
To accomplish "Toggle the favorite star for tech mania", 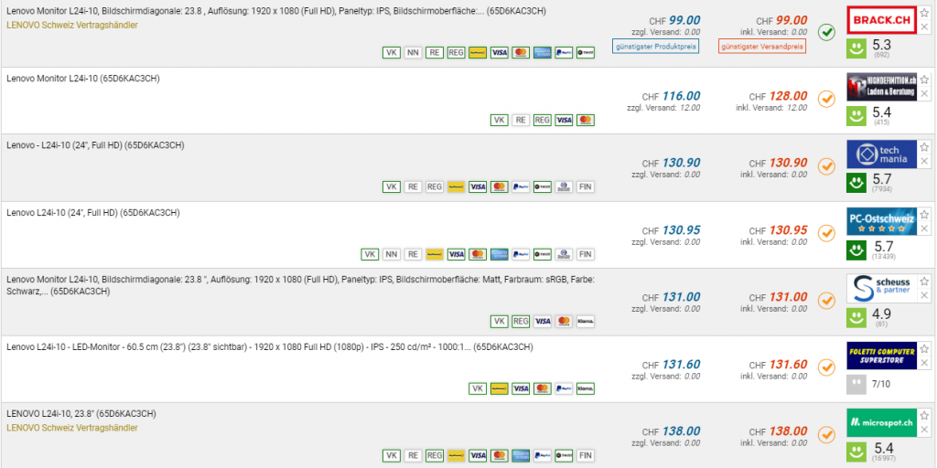I will coord(924,147).
